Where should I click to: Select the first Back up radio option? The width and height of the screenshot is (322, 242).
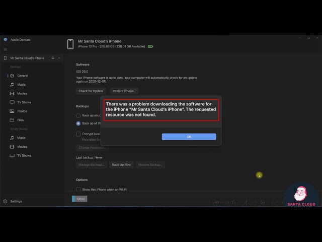(78, 115)
